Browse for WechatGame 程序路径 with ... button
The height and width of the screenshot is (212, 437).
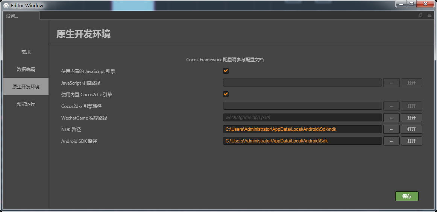(391, 118)
